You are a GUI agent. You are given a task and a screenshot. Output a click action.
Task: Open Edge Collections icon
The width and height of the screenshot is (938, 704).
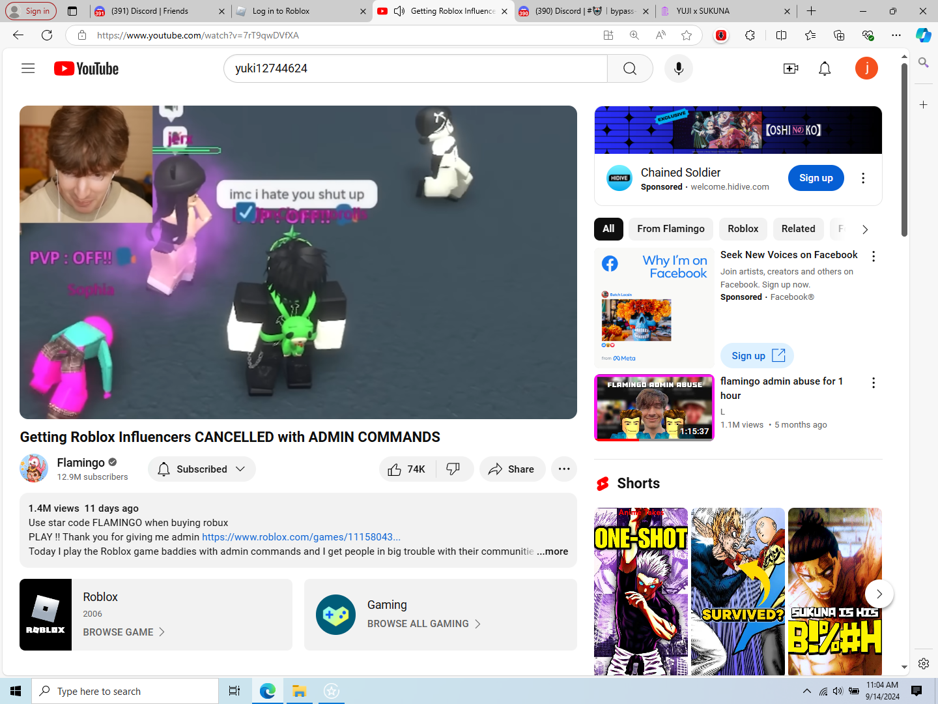pyautogui.click(x=839, y=35)
